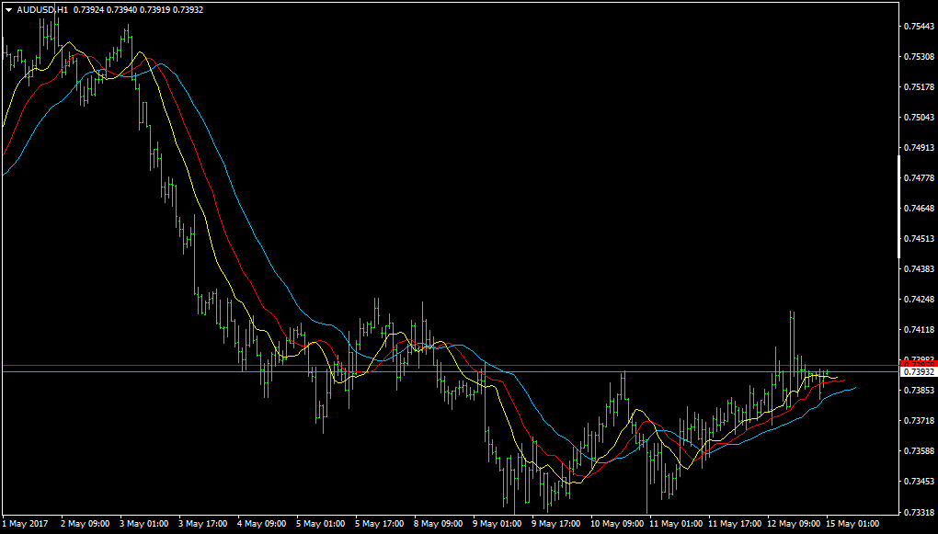Click the 0.73718 price scale label
The image size is (938, 534).
pos(919,420)
